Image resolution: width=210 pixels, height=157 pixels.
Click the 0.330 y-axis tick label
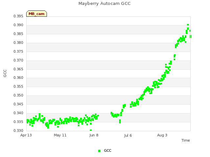pyautogui.click(x=18, y=131)
